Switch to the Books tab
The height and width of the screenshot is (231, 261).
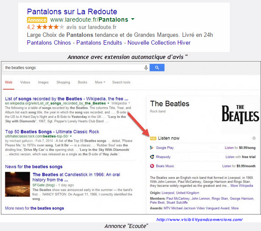click(x=82, y=82)
